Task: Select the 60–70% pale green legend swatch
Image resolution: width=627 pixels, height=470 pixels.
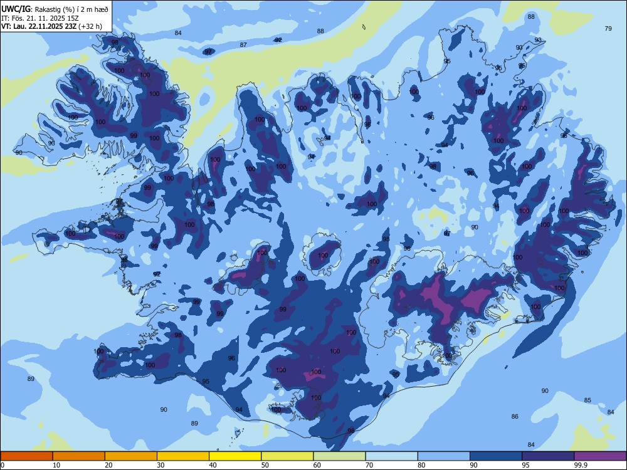Action: pyautogui.click(x=339, y=456)
